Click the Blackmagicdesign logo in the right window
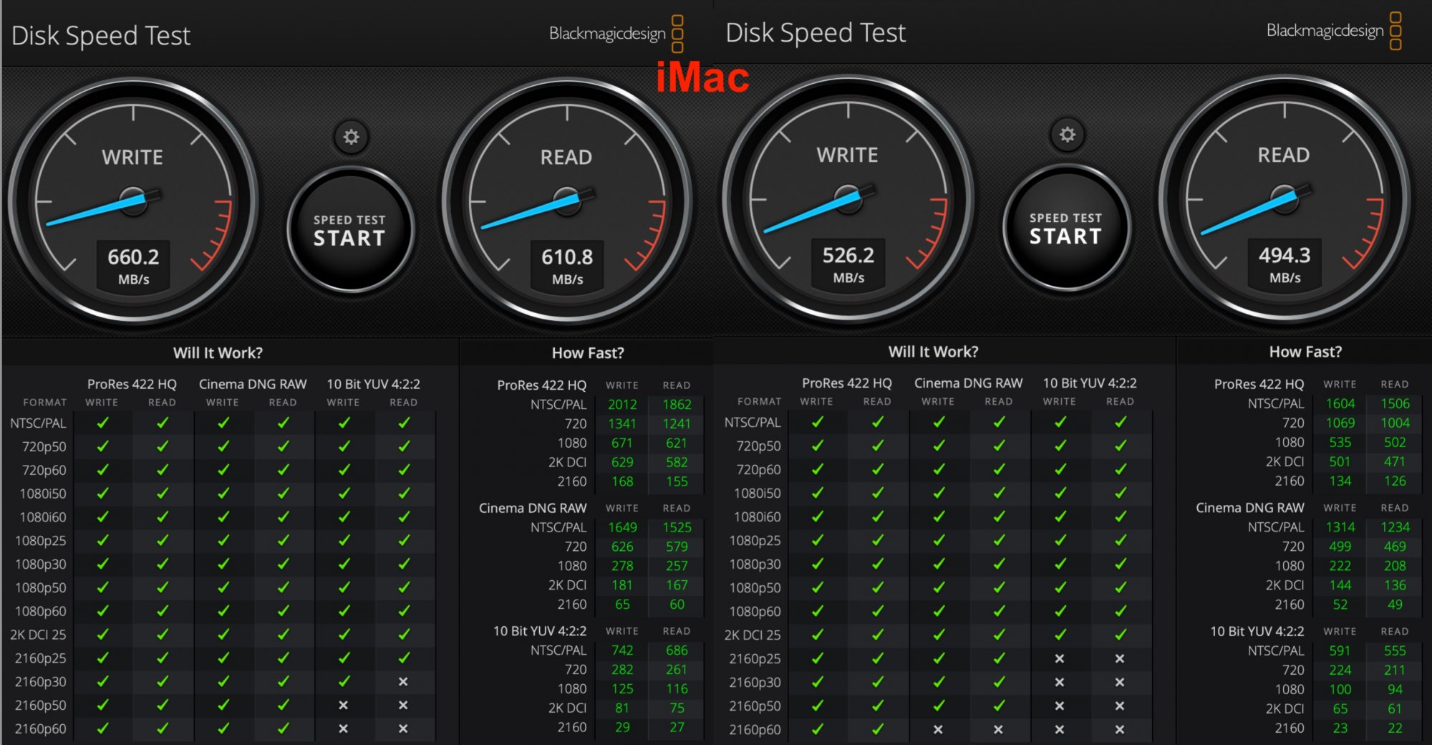The height and width of the screenshot is (745, 1432). 1333,31
